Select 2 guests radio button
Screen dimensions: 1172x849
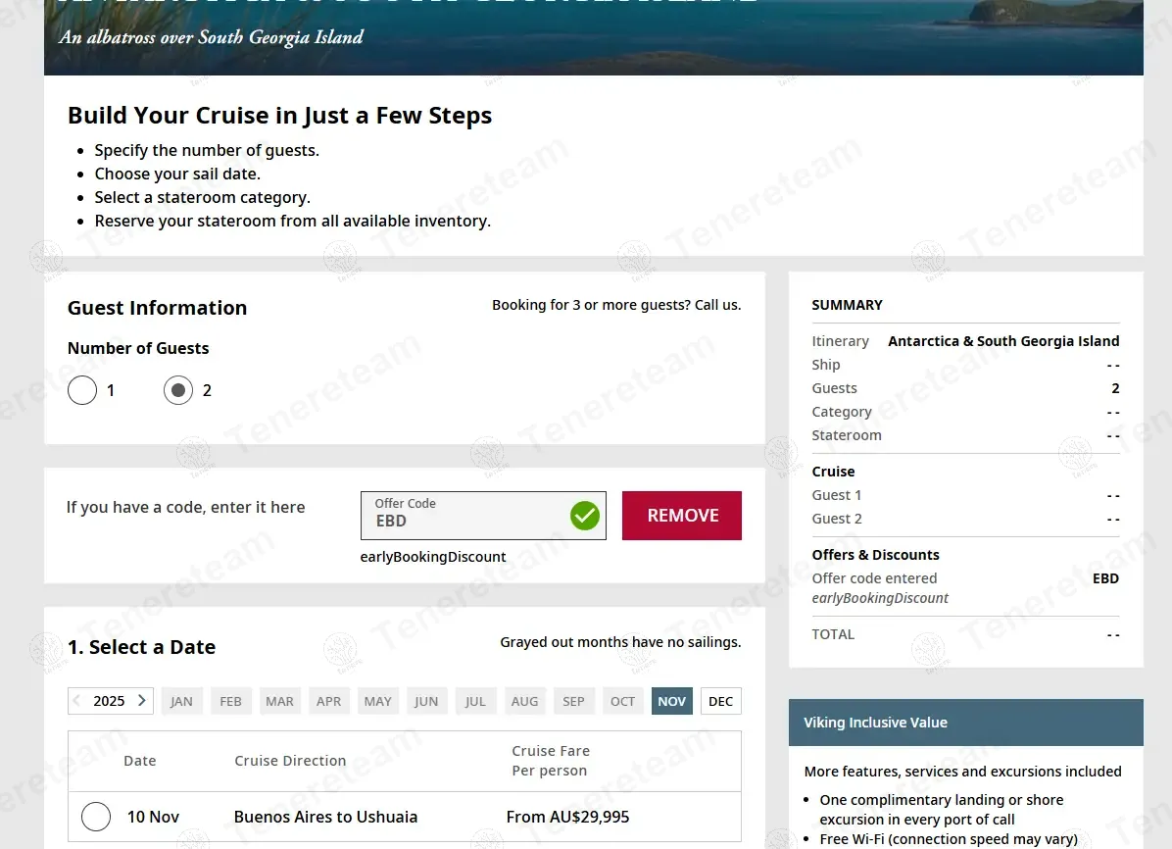178,390
